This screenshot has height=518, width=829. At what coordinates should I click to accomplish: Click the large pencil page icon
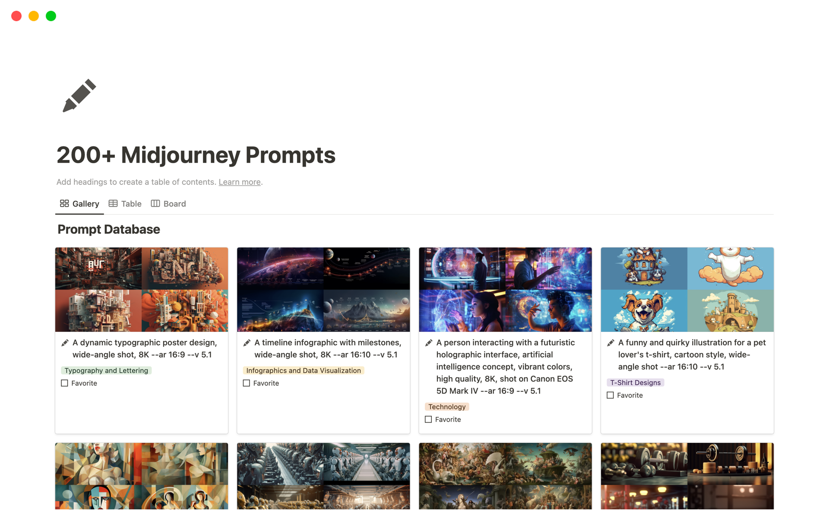79,95
